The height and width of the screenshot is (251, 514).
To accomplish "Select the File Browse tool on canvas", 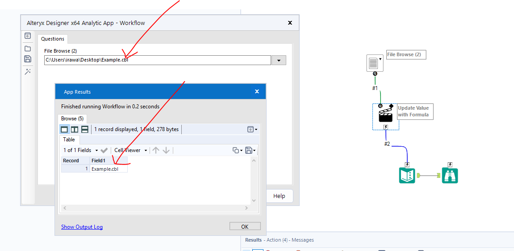I will click(375, 62).
